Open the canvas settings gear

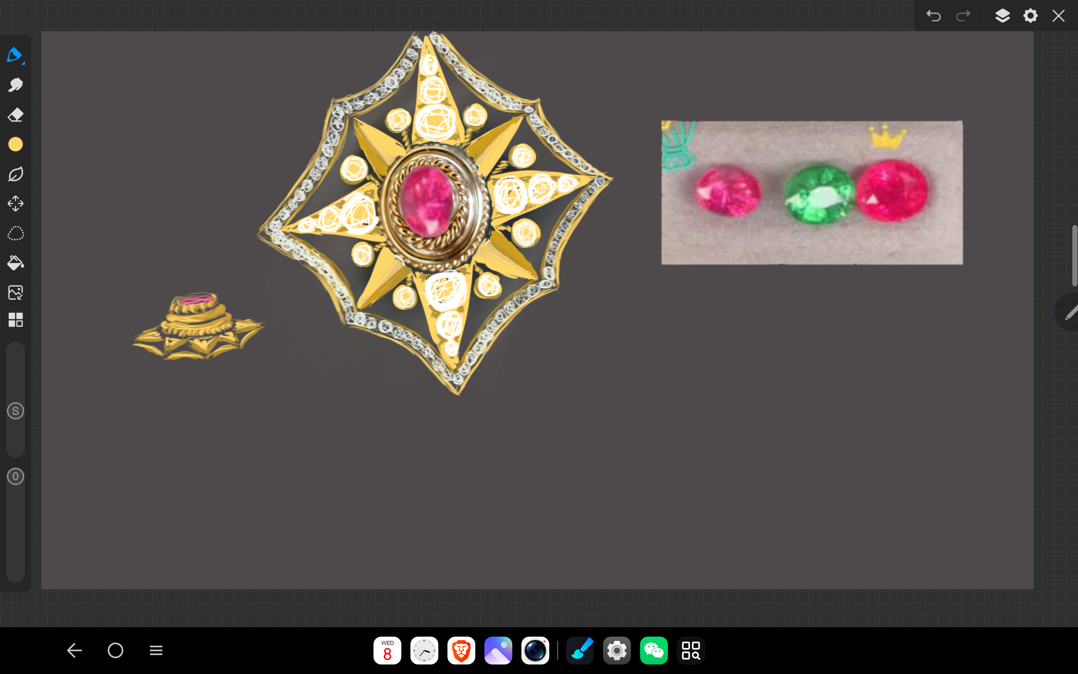pyautogui.click(x=1030, y=16)
